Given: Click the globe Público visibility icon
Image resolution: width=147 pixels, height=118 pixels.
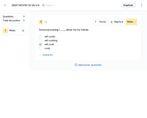Looking at the screenshot, I should pyautogui.click(x=43, y=5).
